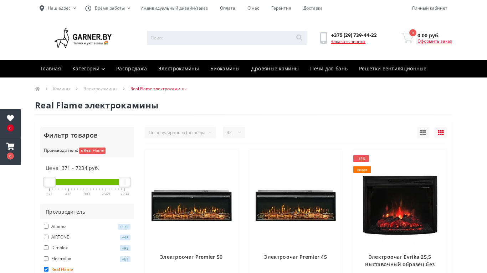This screenshot has height=273, width=487.
Task: Click the Заказать звонок link
Action: pos(348,42)
